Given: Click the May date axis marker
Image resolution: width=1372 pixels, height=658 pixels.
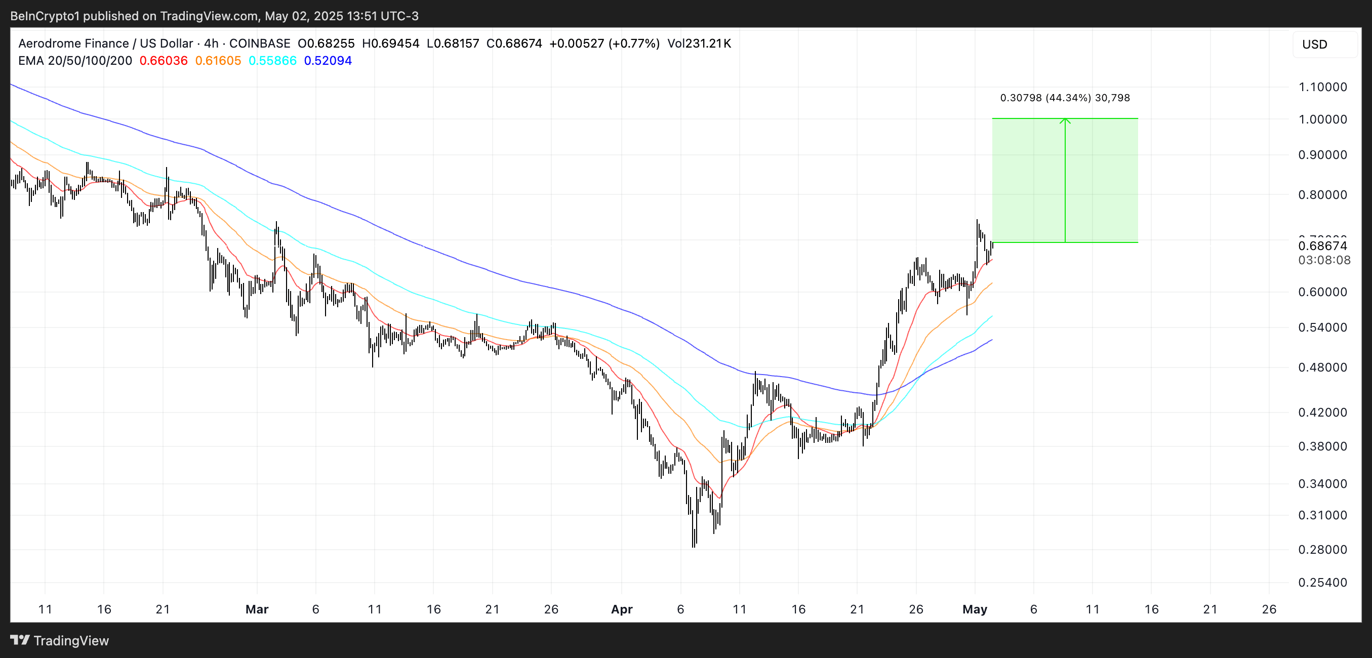Looking at the screenshot, I should click(974, 609).
